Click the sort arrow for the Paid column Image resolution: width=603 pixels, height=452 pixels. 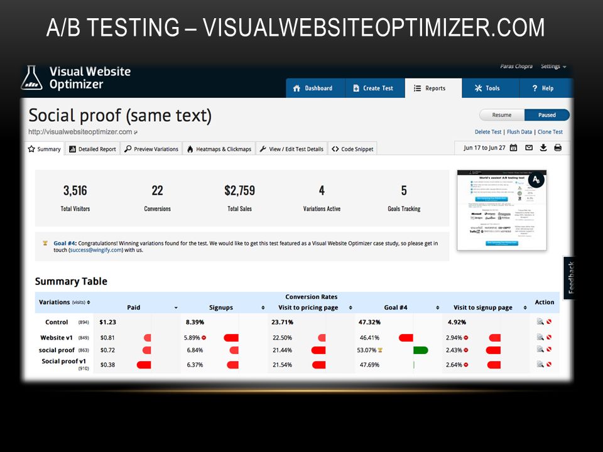[x=176, y=308]
